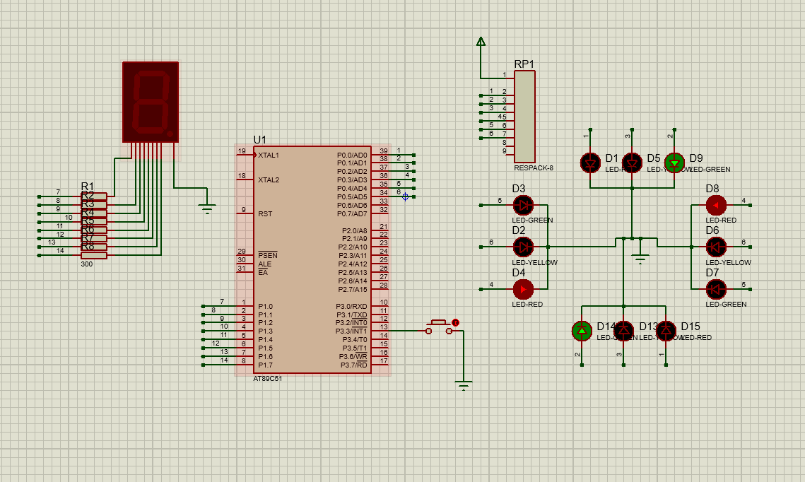This screenshot has height=482, width=805.
Task: Click the RESPACK-8 value label
Action: coord(534,168)
